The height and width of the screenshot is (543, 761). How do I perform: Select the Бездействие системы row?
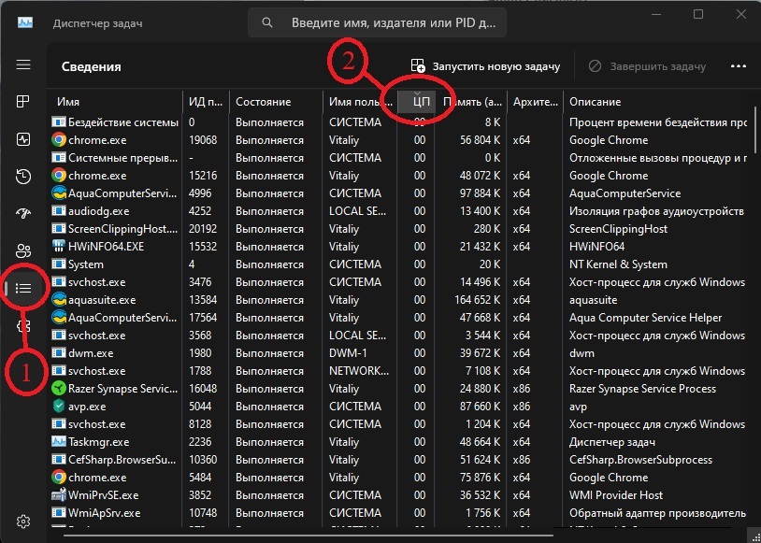398,122
